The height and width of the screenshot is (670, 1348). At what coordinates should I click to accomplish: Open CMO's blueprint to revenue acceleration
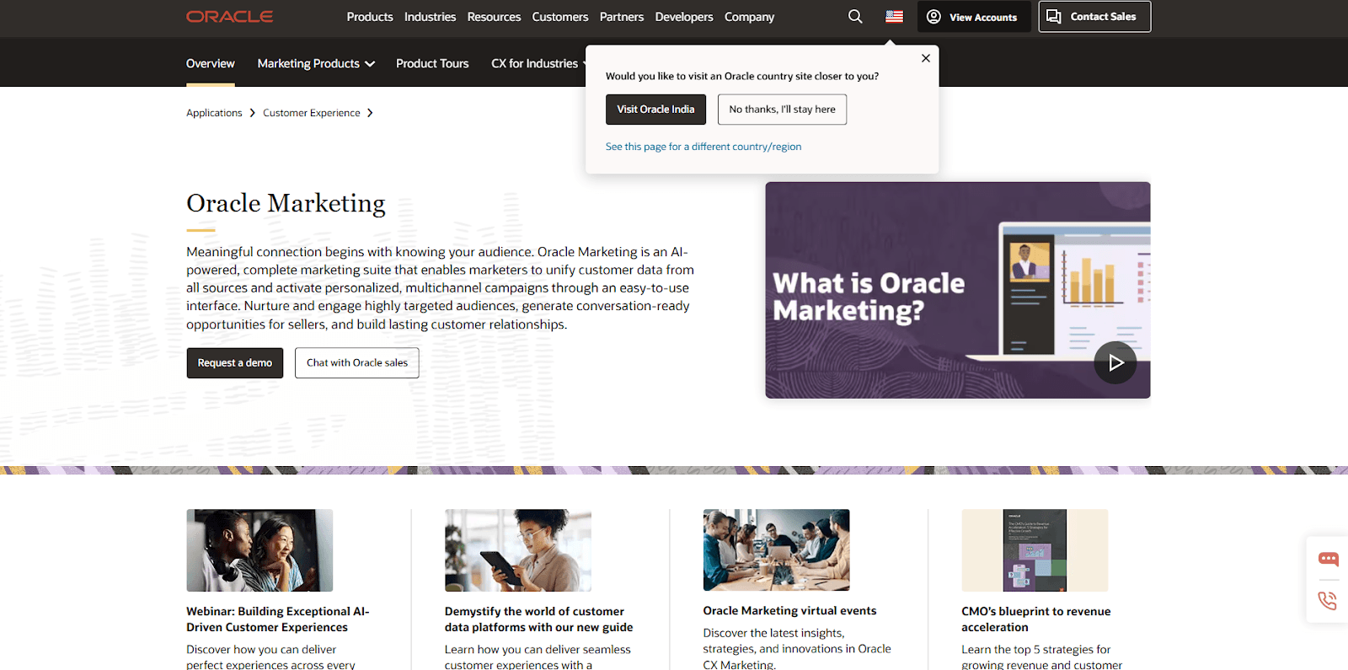1036,619
